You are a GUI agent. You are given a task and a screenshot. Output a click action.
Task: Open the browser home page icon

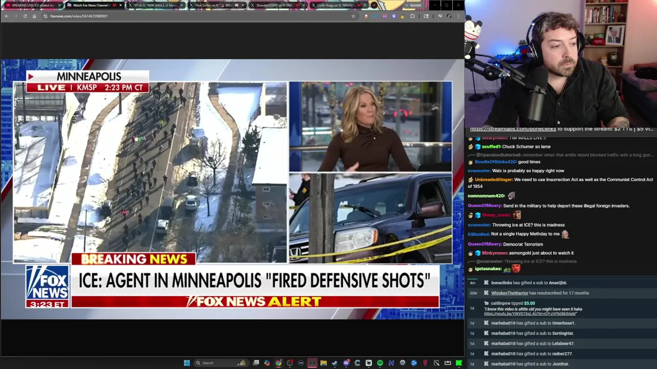coord(34,16)
